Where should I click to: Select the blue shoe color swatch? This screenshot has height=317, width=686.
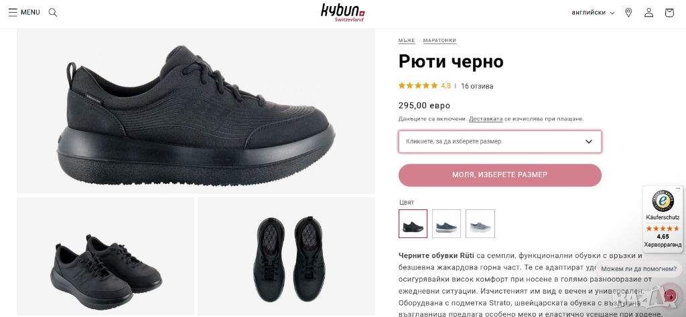(x=447, y=223)
